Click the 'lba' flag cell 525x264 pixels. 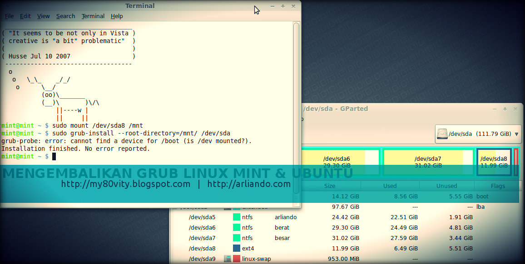coord(480,207)
